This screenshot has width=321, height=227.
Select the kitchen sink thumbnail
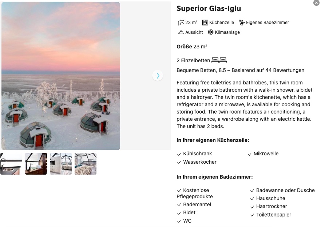click(11, 163)
